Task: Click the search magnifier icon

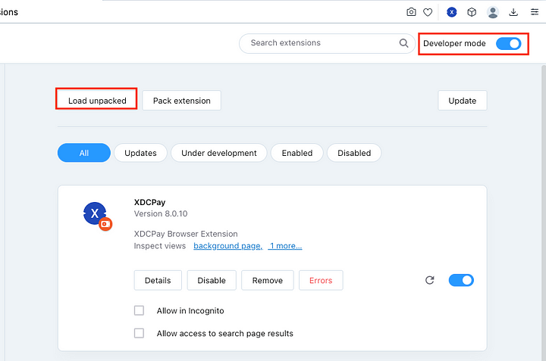Action: (x=404, y=43)
